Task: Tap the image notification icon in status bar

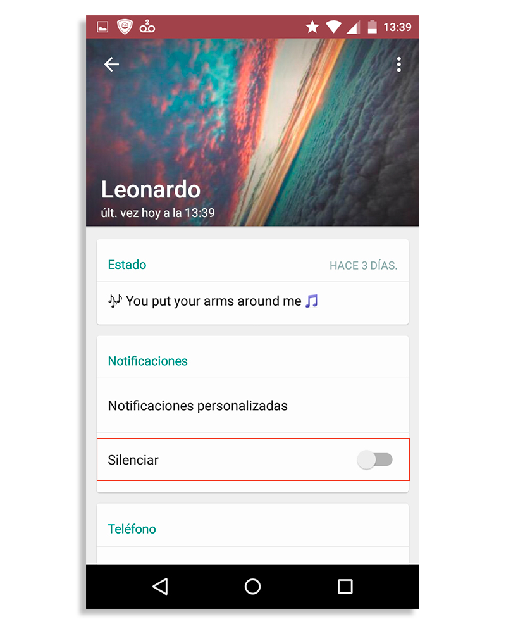Action: 102,27
